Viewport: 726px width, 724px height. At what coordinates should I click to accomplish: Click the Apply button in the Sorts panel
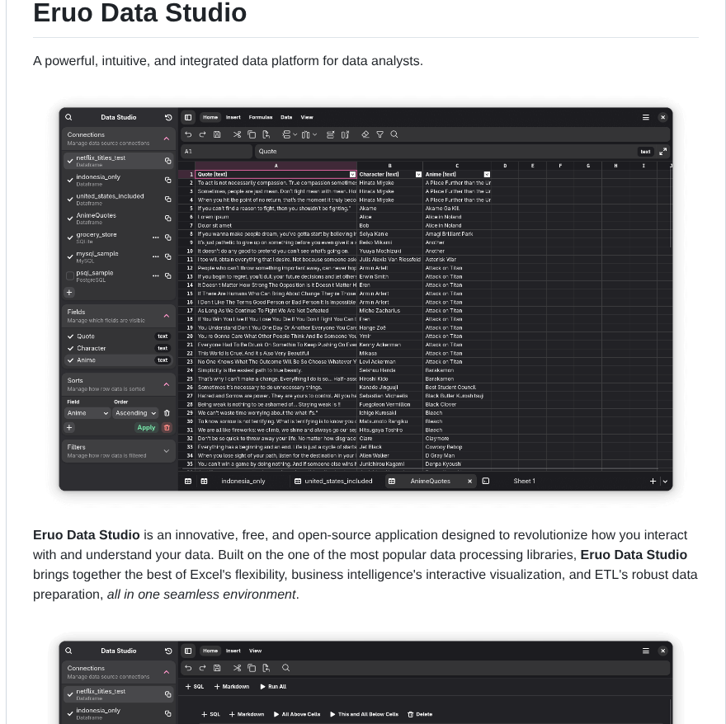146,427
